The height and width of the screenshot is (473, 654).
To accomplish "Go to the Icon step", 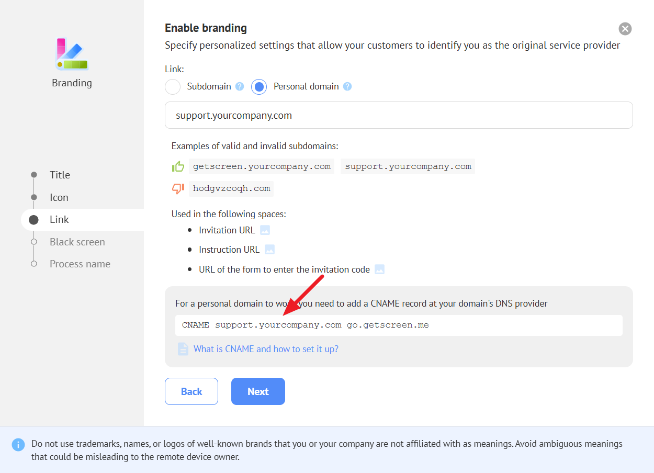I will point(59,197).
